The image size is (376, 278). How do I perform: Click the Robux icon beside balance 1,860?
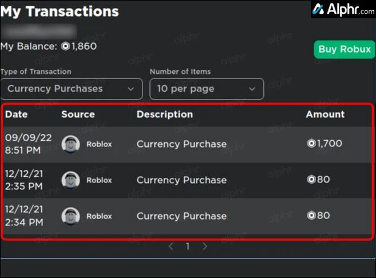(65, 46)
